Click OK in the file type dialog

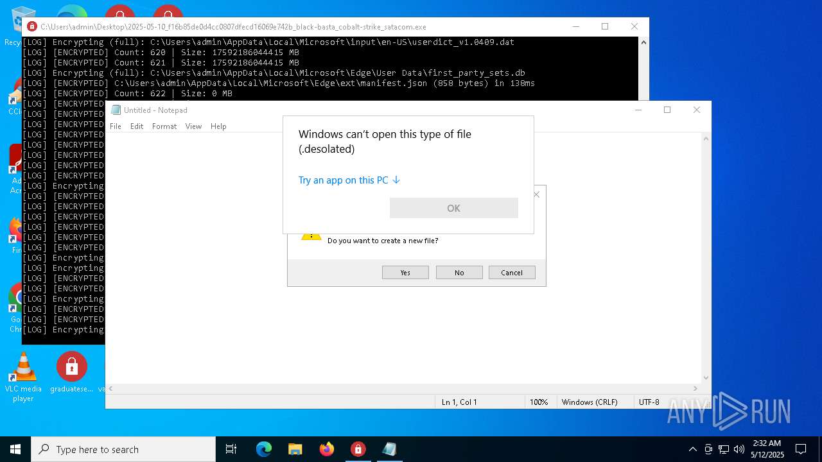coord(453,208)
